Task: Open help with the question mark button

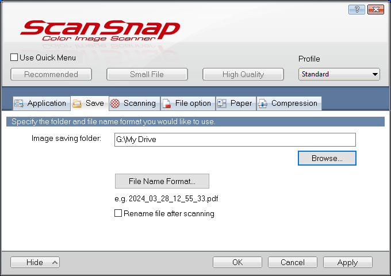Action: (356, 9)
